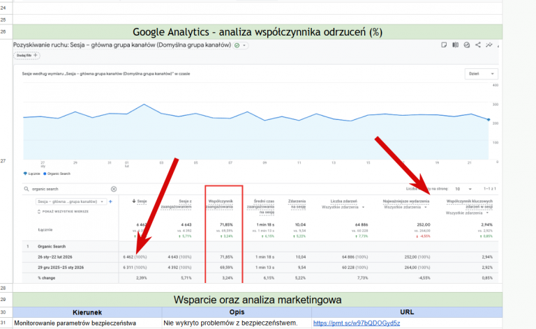Click the share report icon
This screenshot has width=536, height=329.
point(478,45)
